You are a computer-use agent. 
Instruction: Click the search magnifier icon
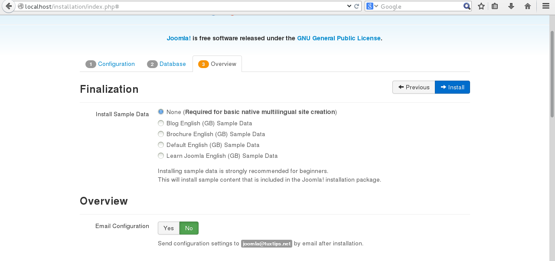pyautogui.click(x=467, y=6)
